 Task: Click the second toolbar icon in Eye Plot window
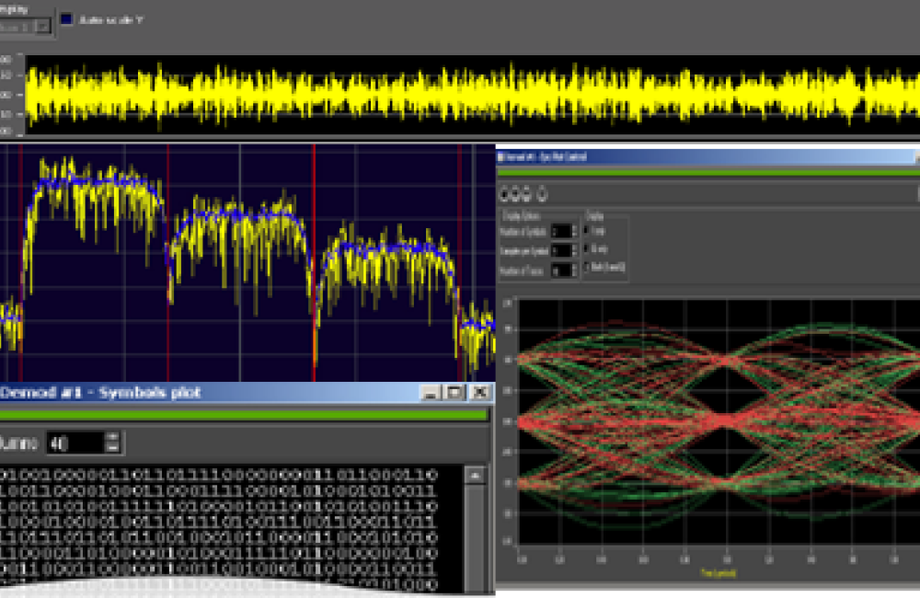514,194
